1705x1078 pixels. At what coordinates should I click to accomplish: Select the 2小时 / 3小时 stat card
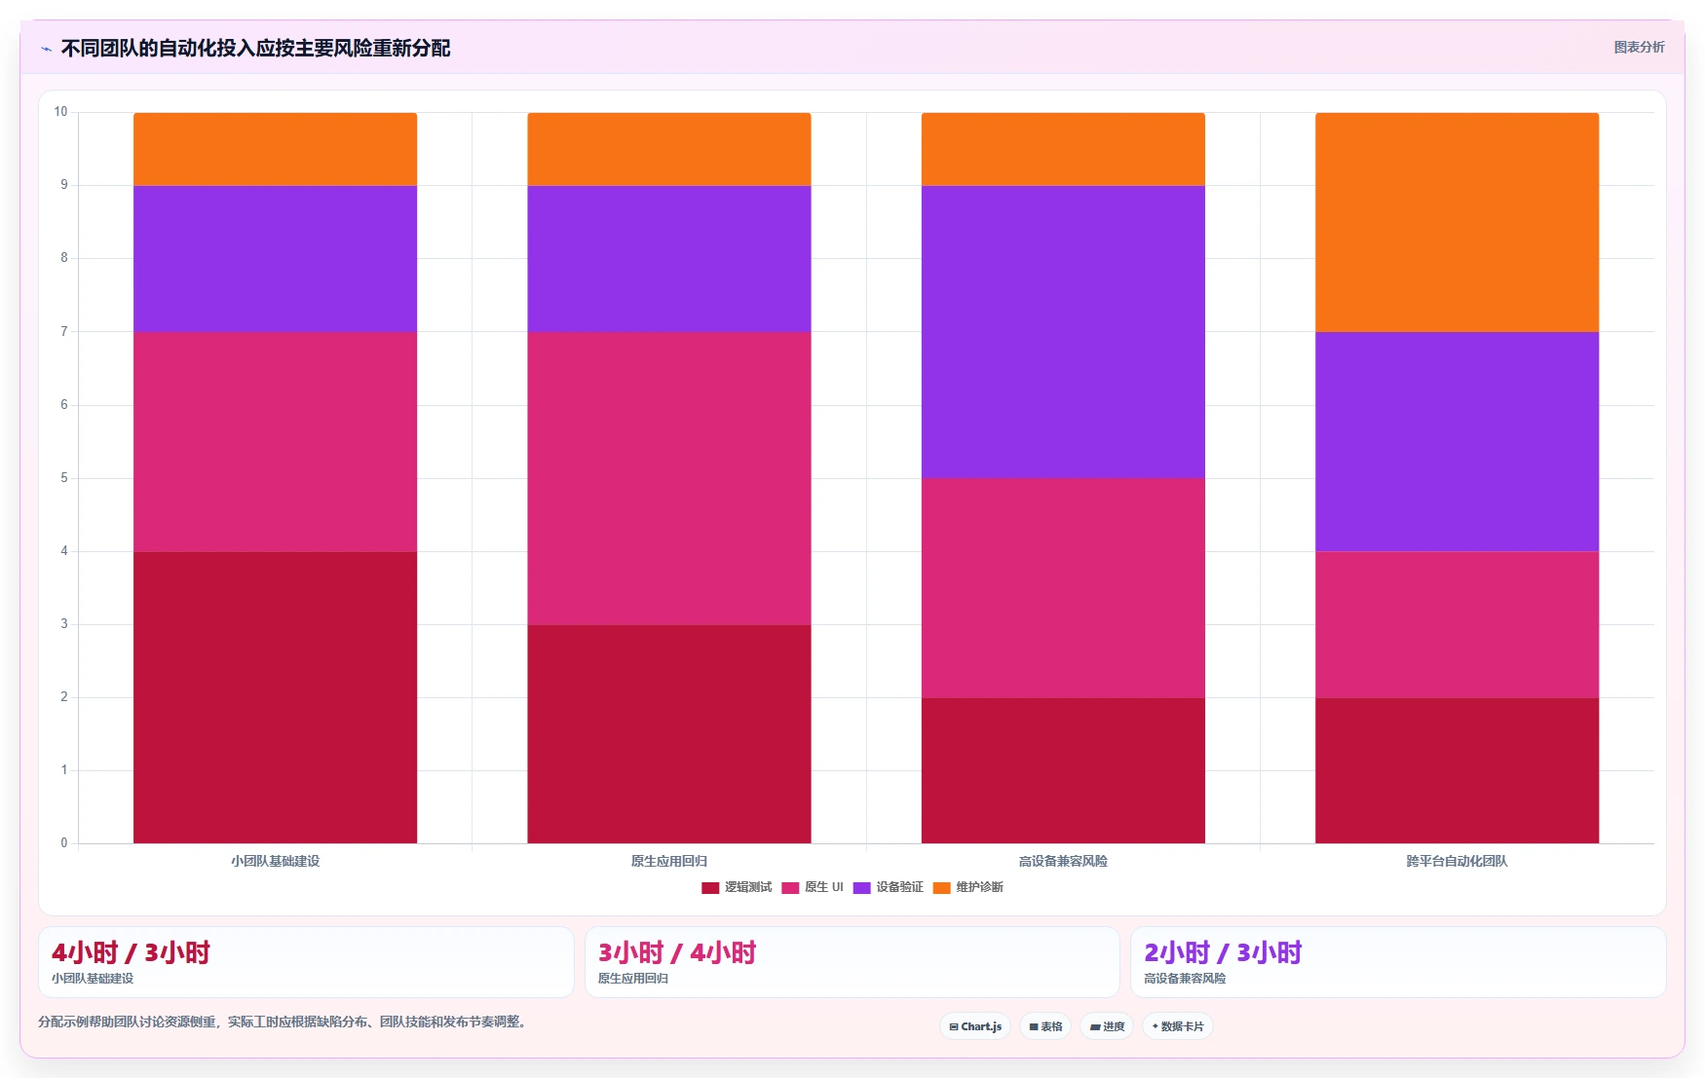click(1398, 962)
